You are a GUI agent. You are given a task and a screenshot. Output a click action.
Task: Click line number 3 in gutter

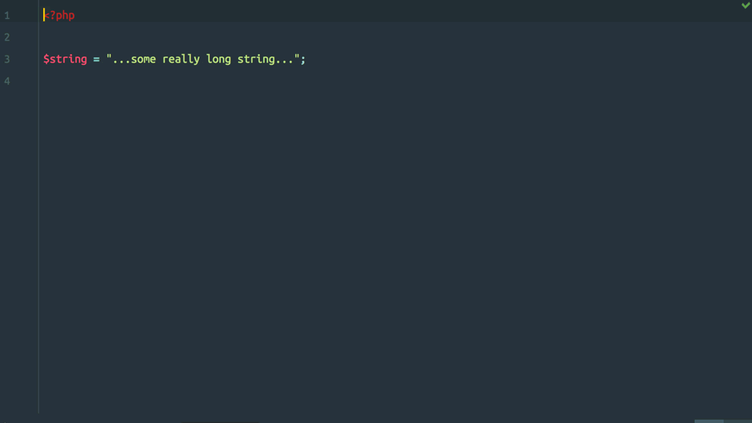click(7, 59)
